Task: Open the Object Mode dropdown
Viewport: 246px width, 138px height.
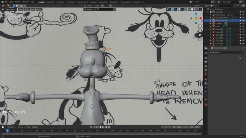Action: tap(9, 9)
